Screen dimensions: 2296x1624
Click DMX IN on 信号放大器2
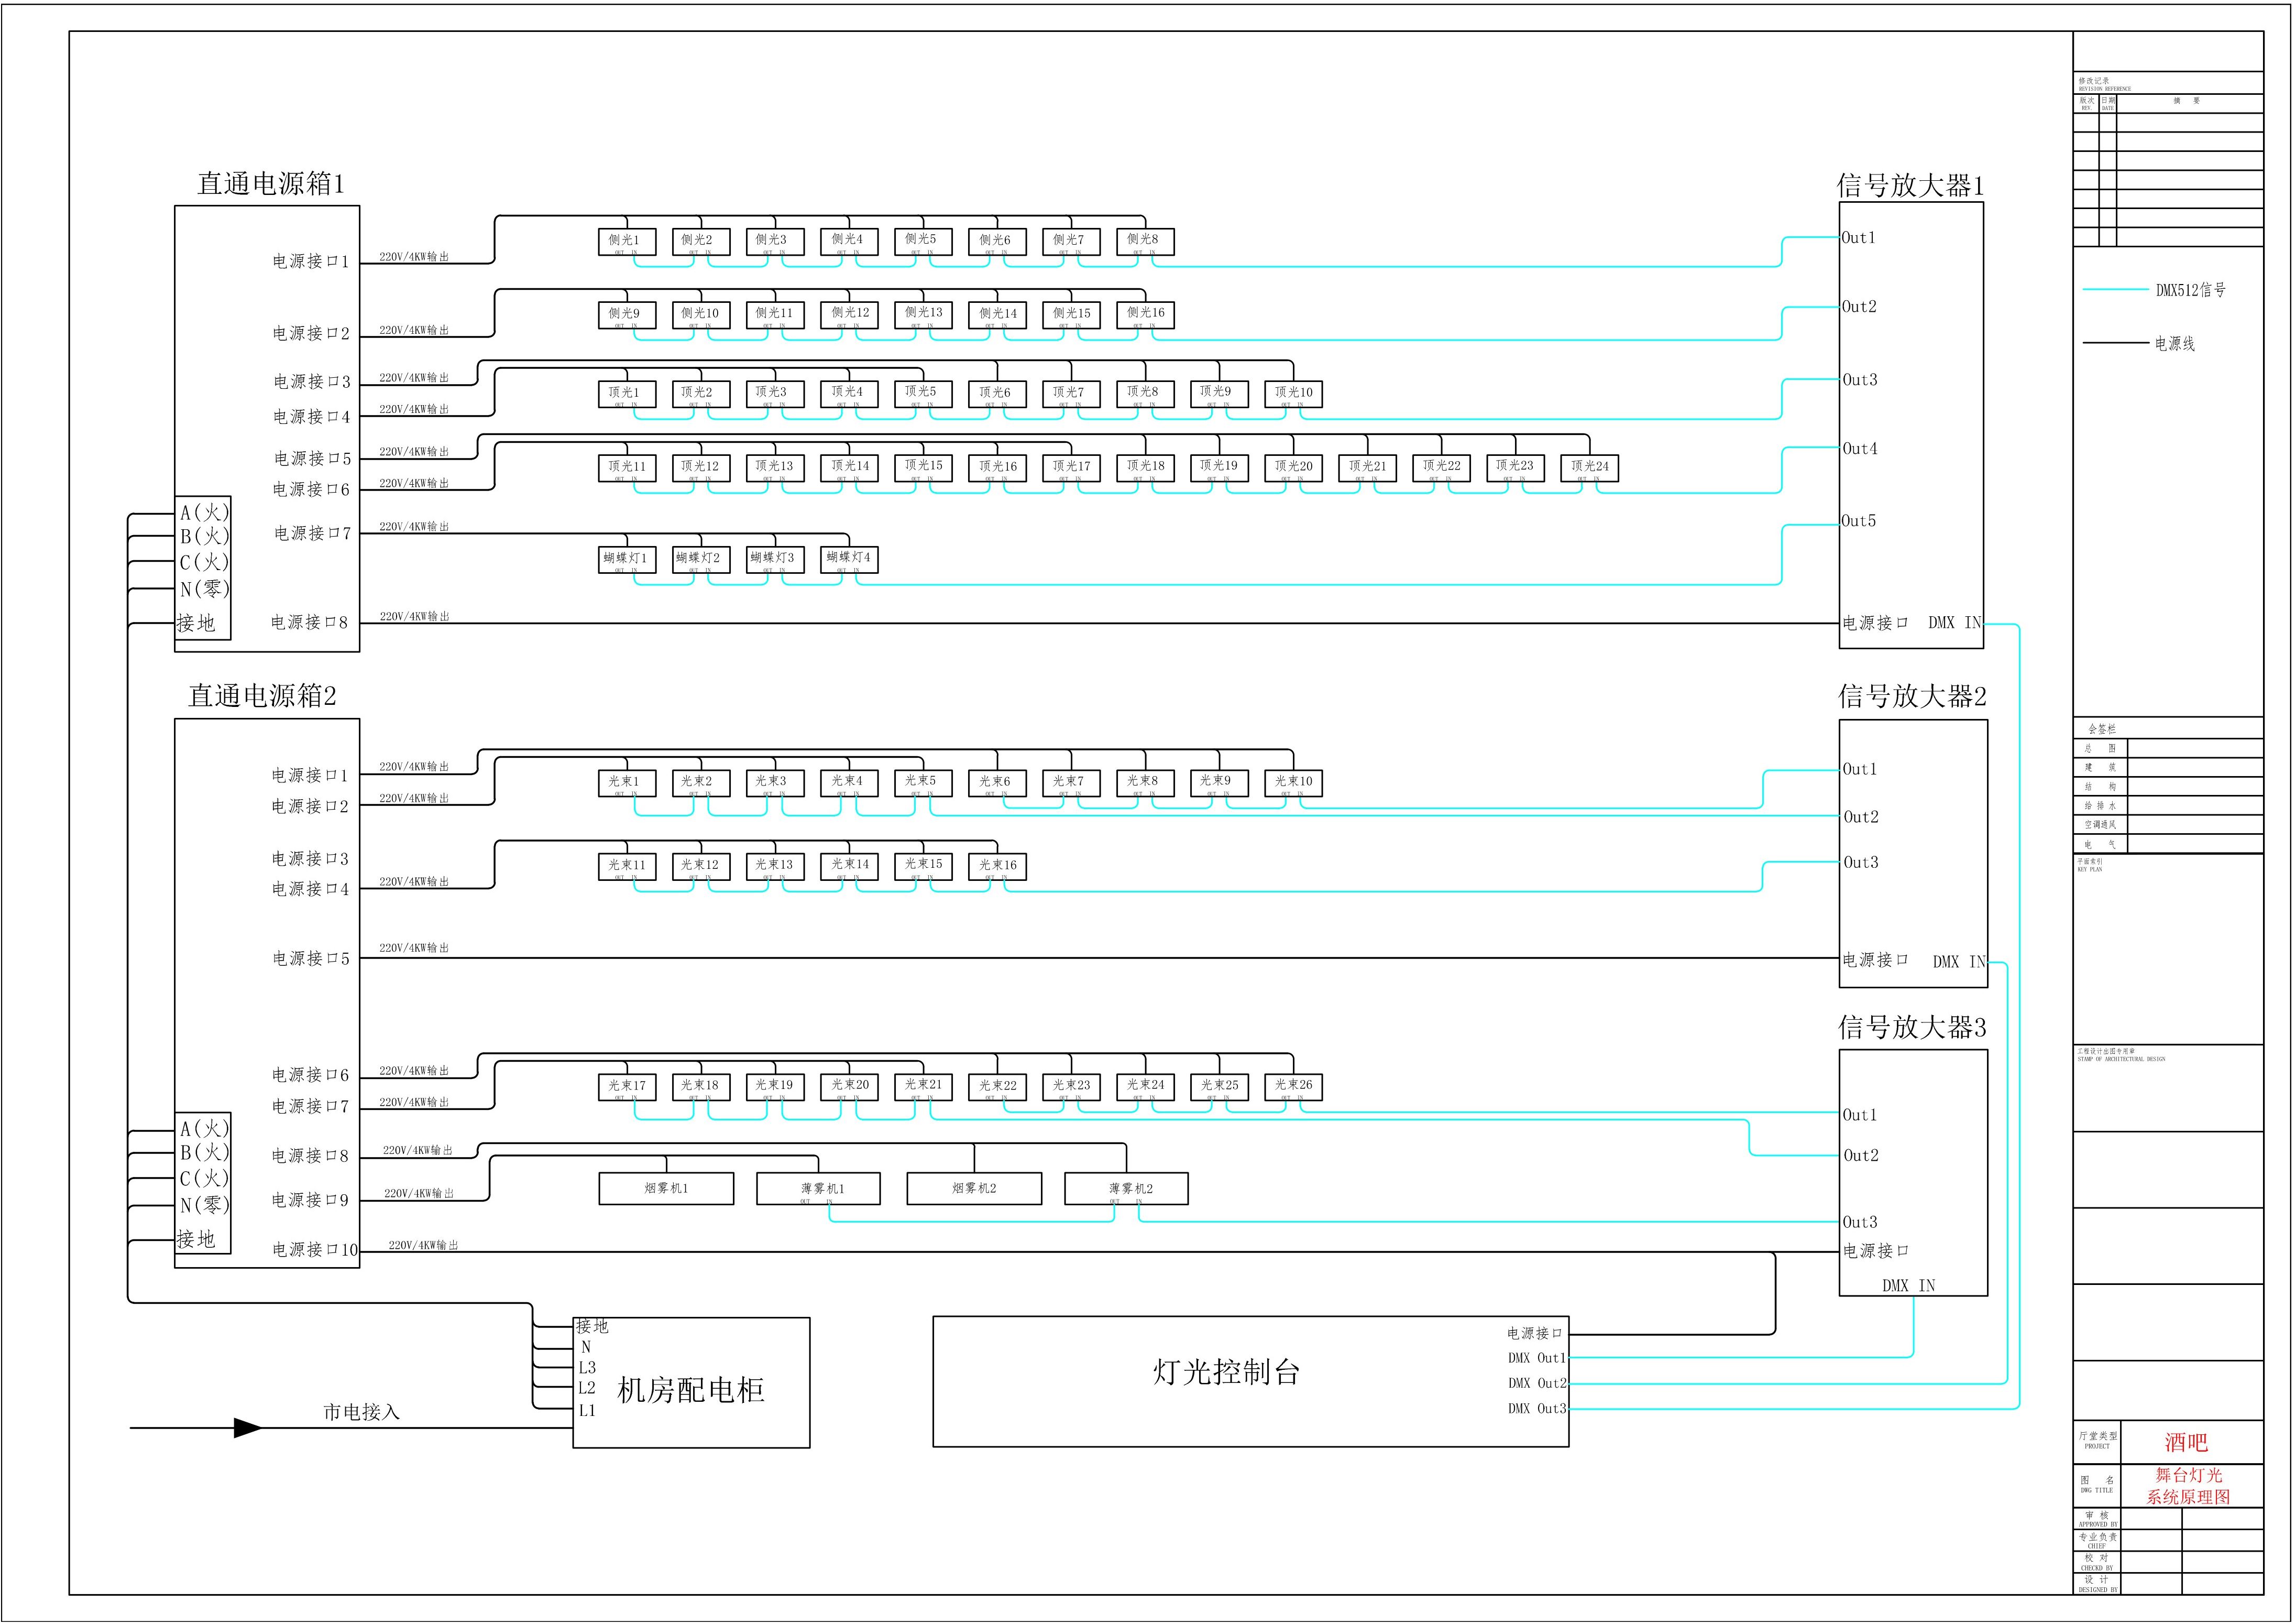1959,963
